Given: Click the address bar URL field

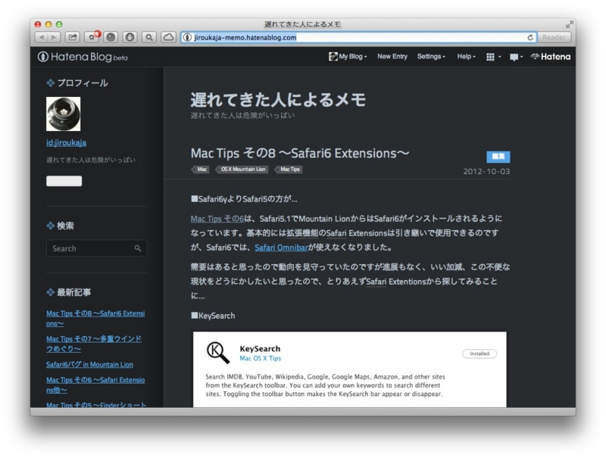Looking at the screenshot, I should [x=358, y=37].
